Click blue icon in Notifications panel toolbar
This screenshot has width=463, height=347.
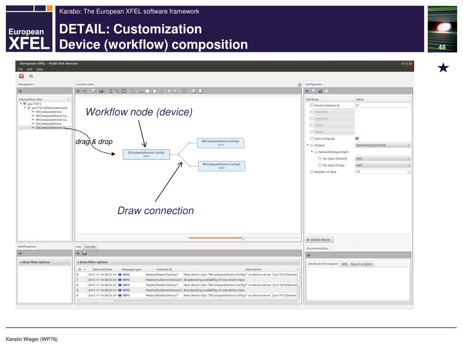pos(20,253)
